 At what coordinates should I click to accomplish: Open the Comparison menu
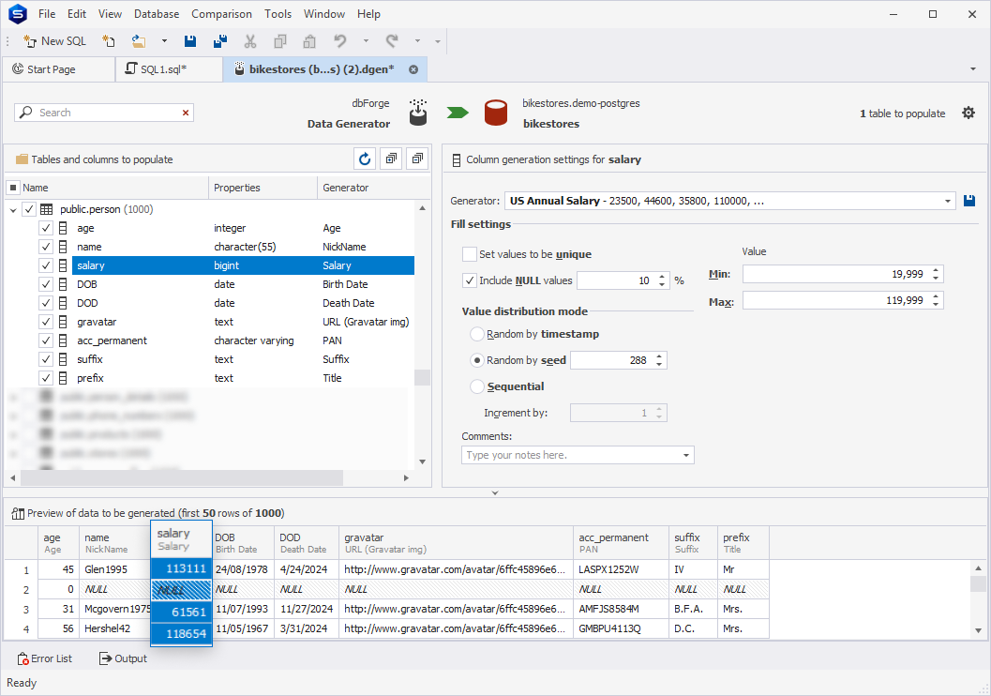click(221, 14)
